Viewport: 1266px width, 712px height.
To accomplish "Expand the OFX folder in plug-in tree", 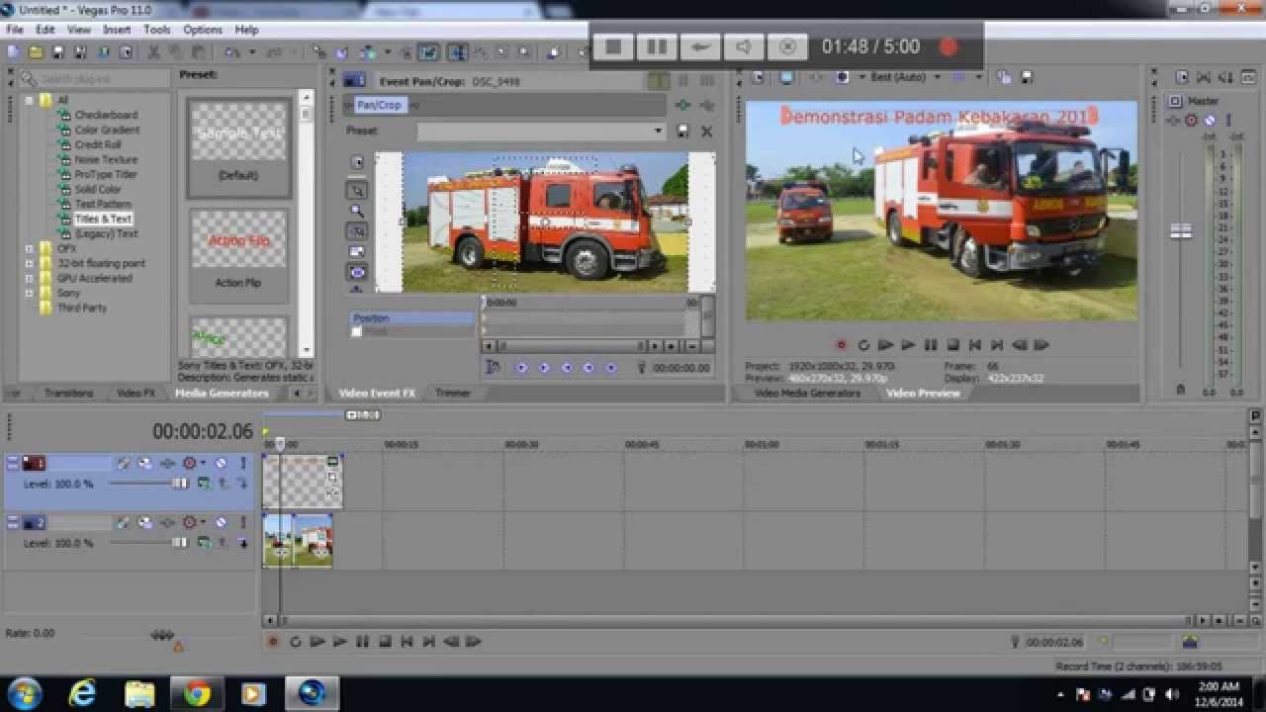I will pos(29,249).
